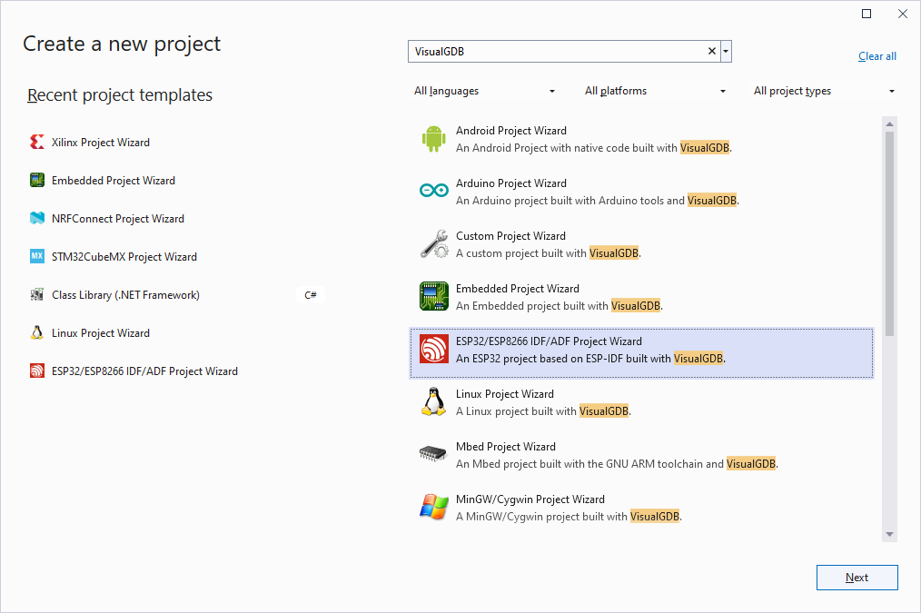Click the ESP32 red icon in recent templates

[37, 371]
